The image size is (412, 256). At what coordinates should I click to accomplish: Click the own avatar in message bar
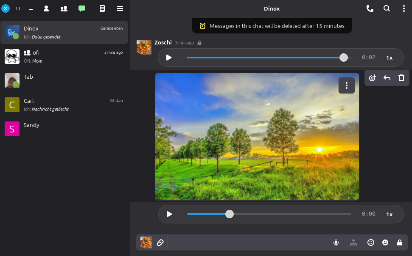coord(146,242)
